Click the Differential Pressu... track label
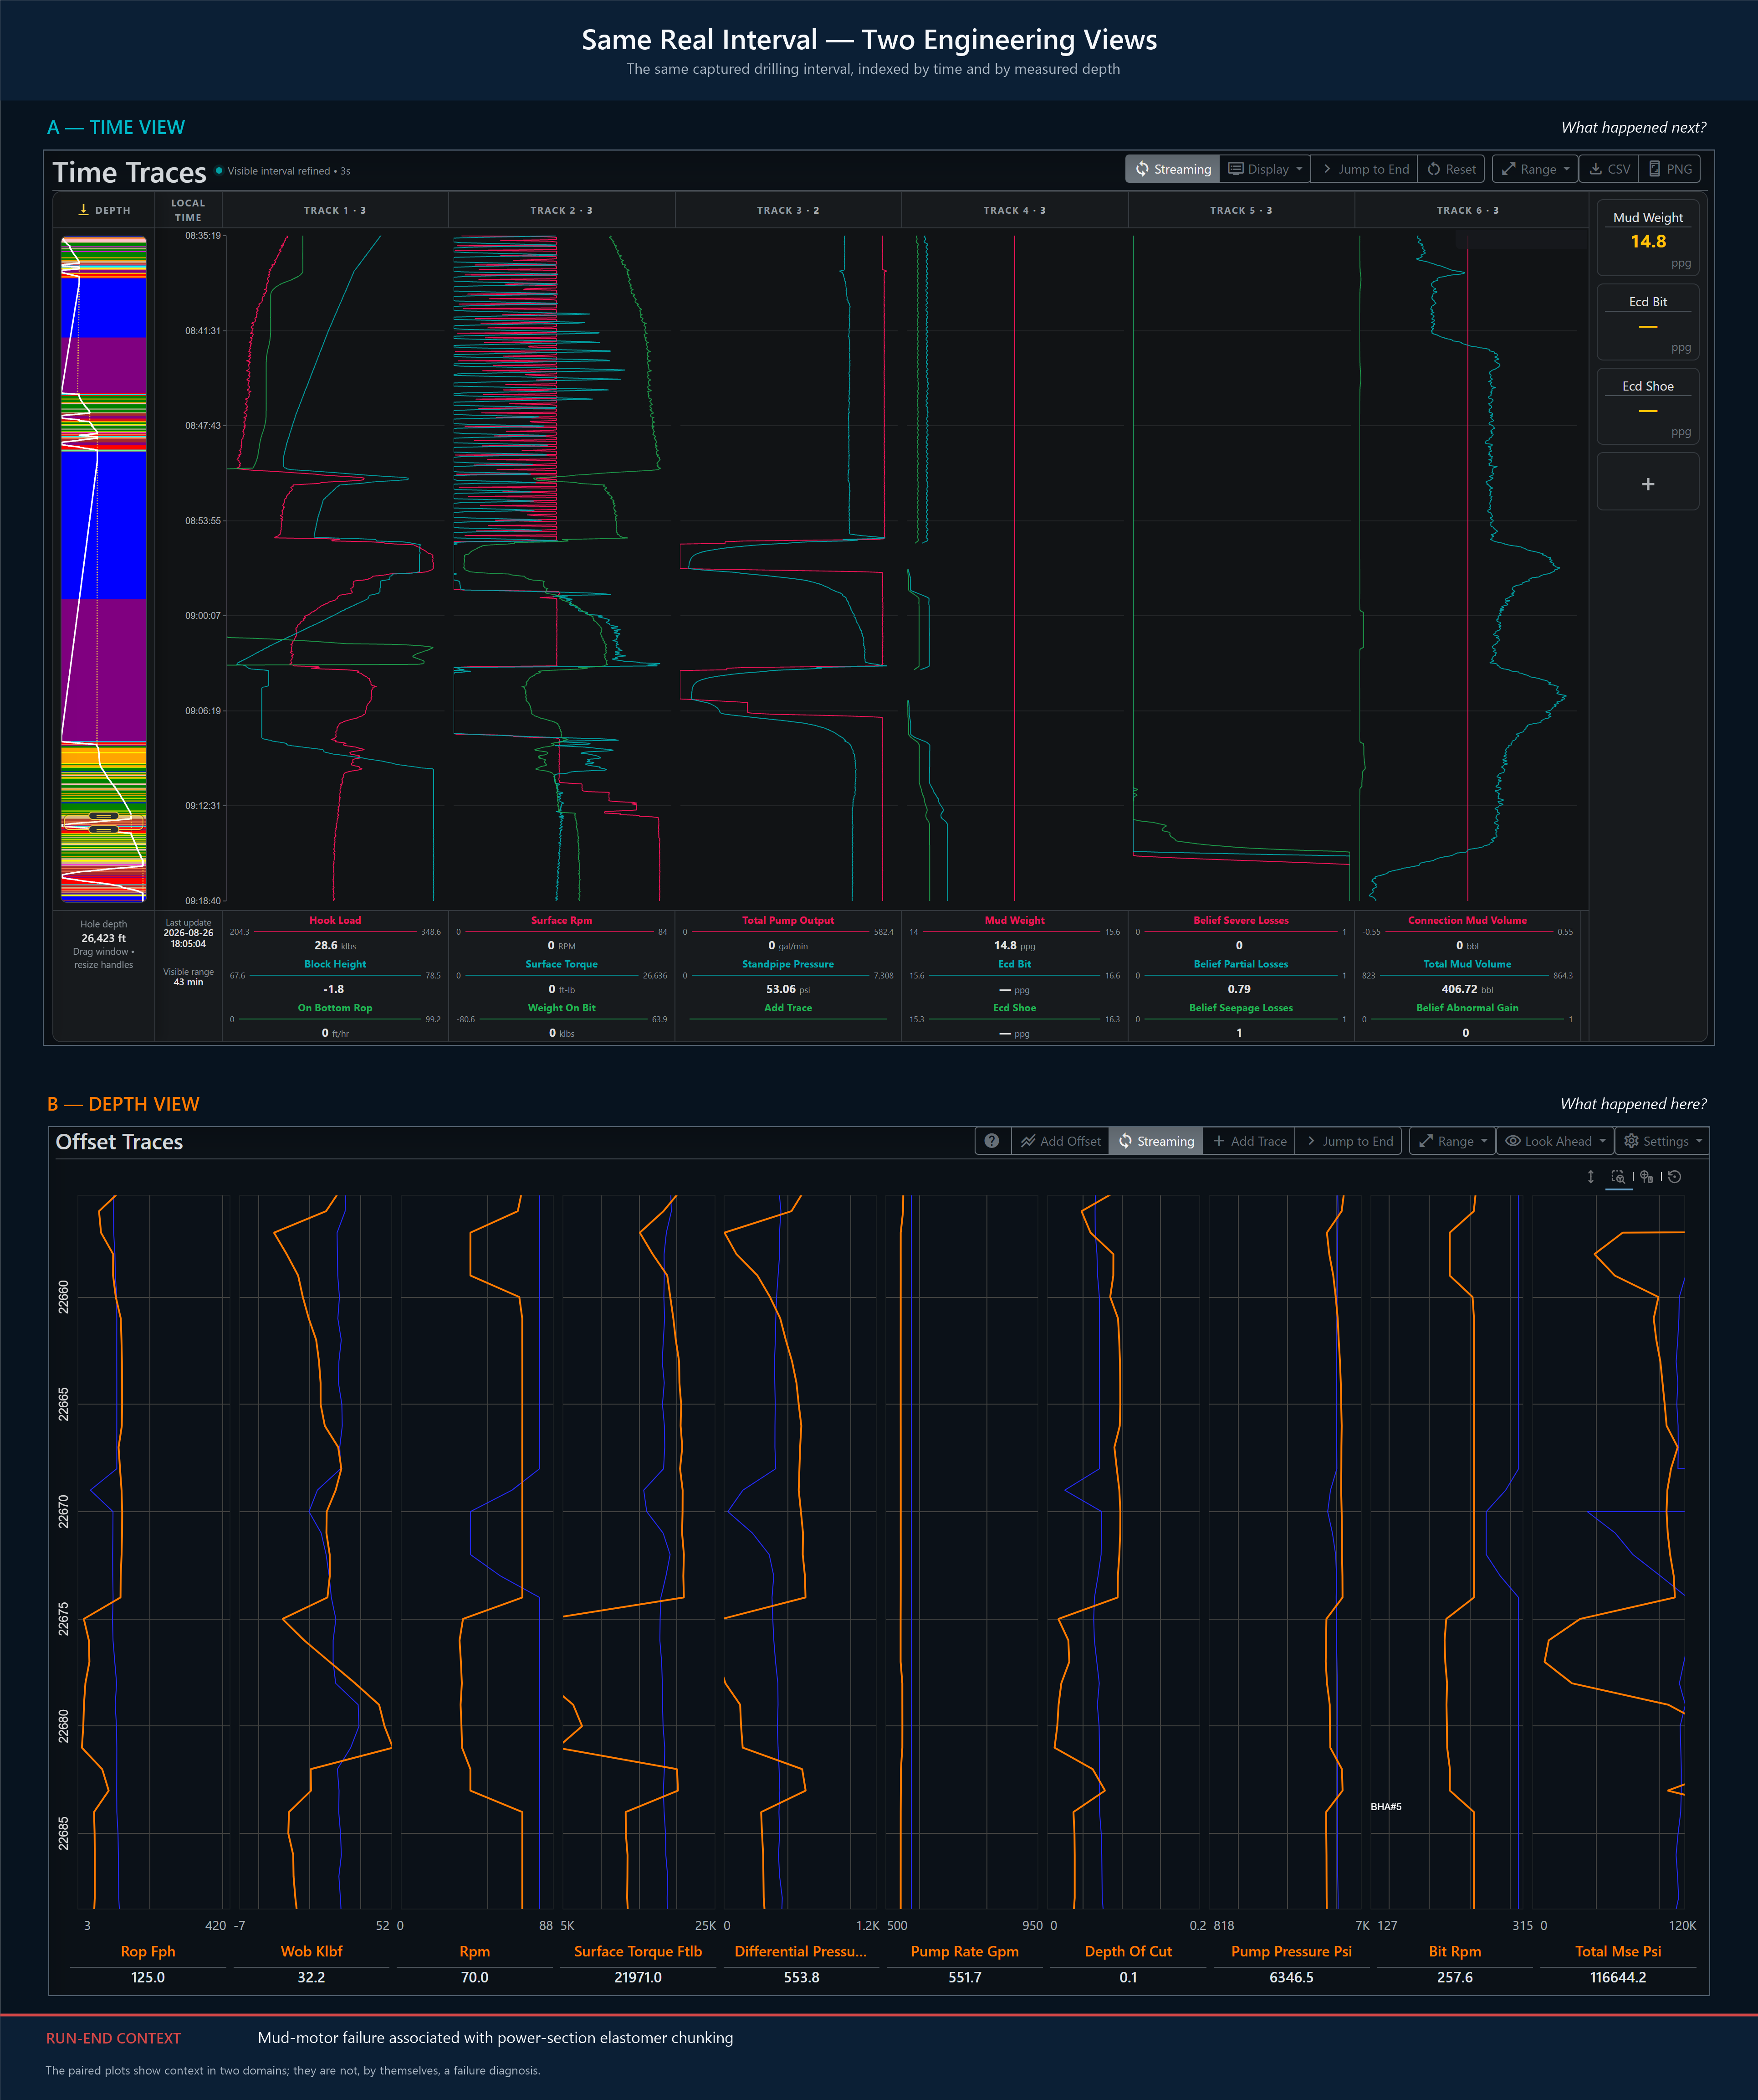This screenshot has height=2100, width=1758. pos(801,1951)
